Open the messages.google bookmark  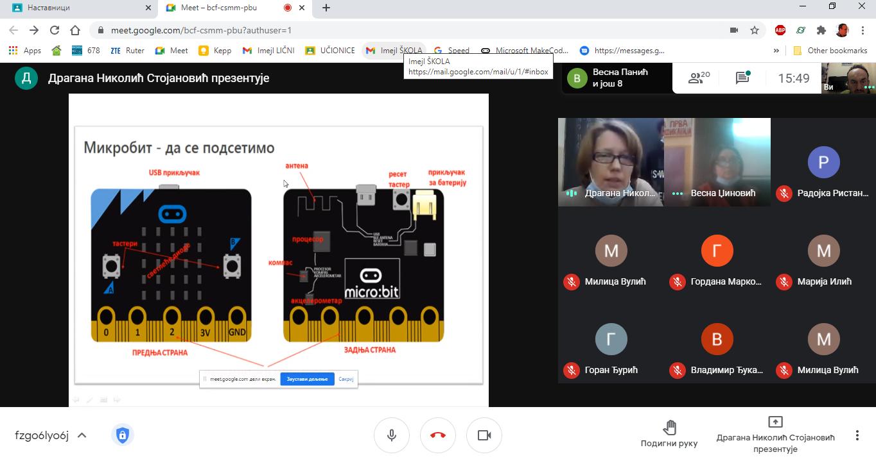(x=622, y=51)
